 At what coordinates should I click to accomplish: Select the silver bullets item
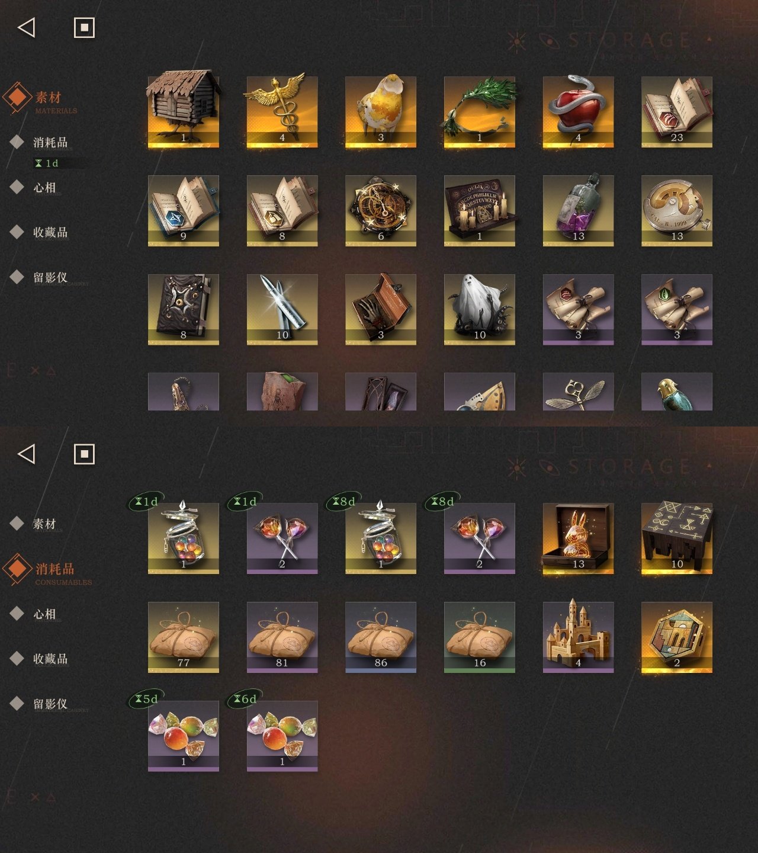(282, 309)
